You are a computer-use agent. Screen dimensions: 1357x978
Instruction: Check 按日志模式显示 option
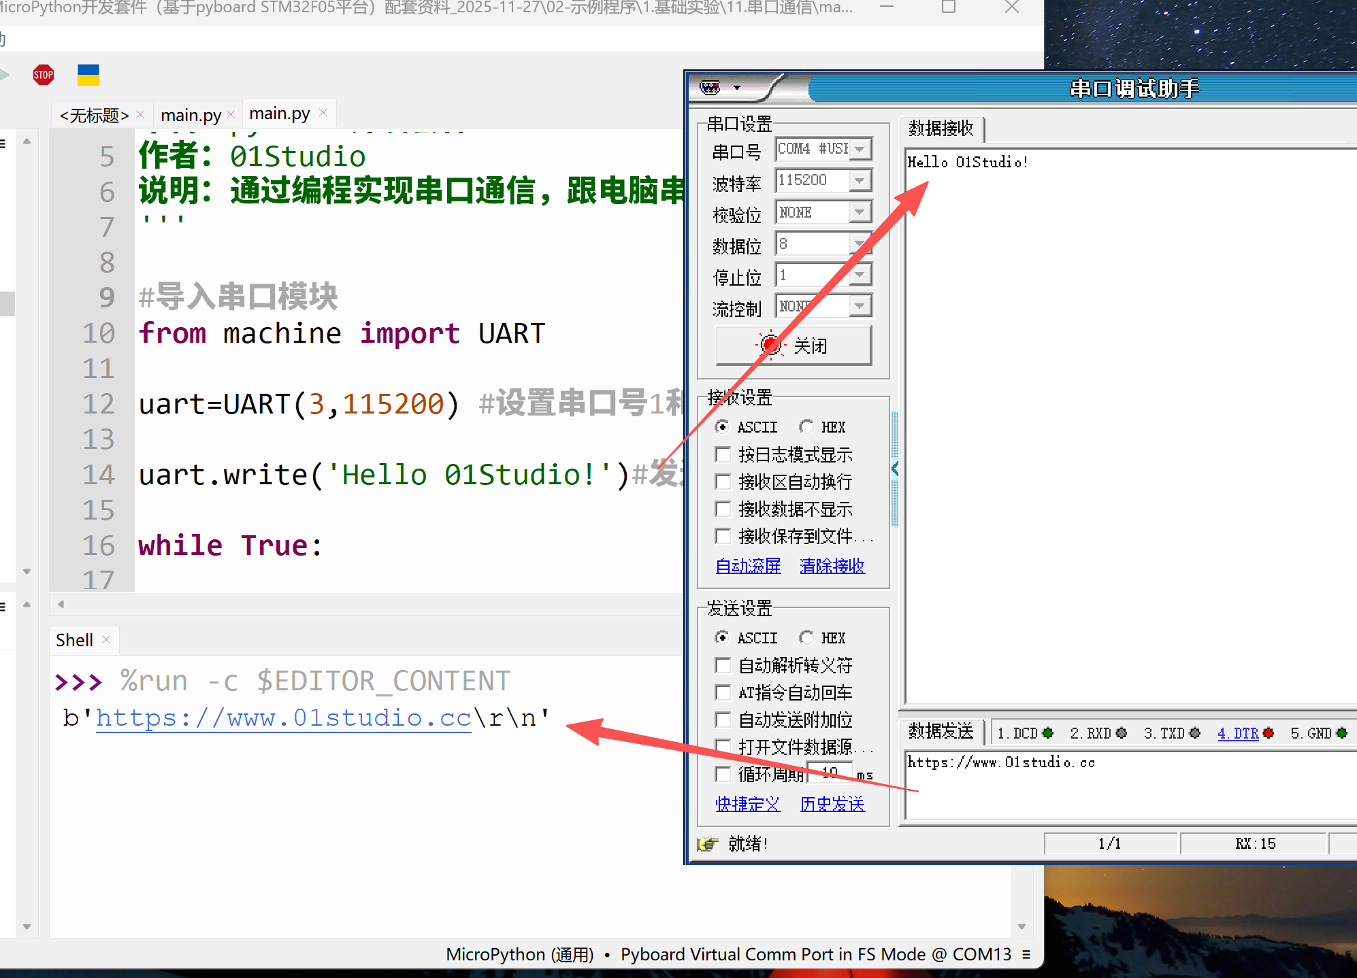tap(723, 454)
